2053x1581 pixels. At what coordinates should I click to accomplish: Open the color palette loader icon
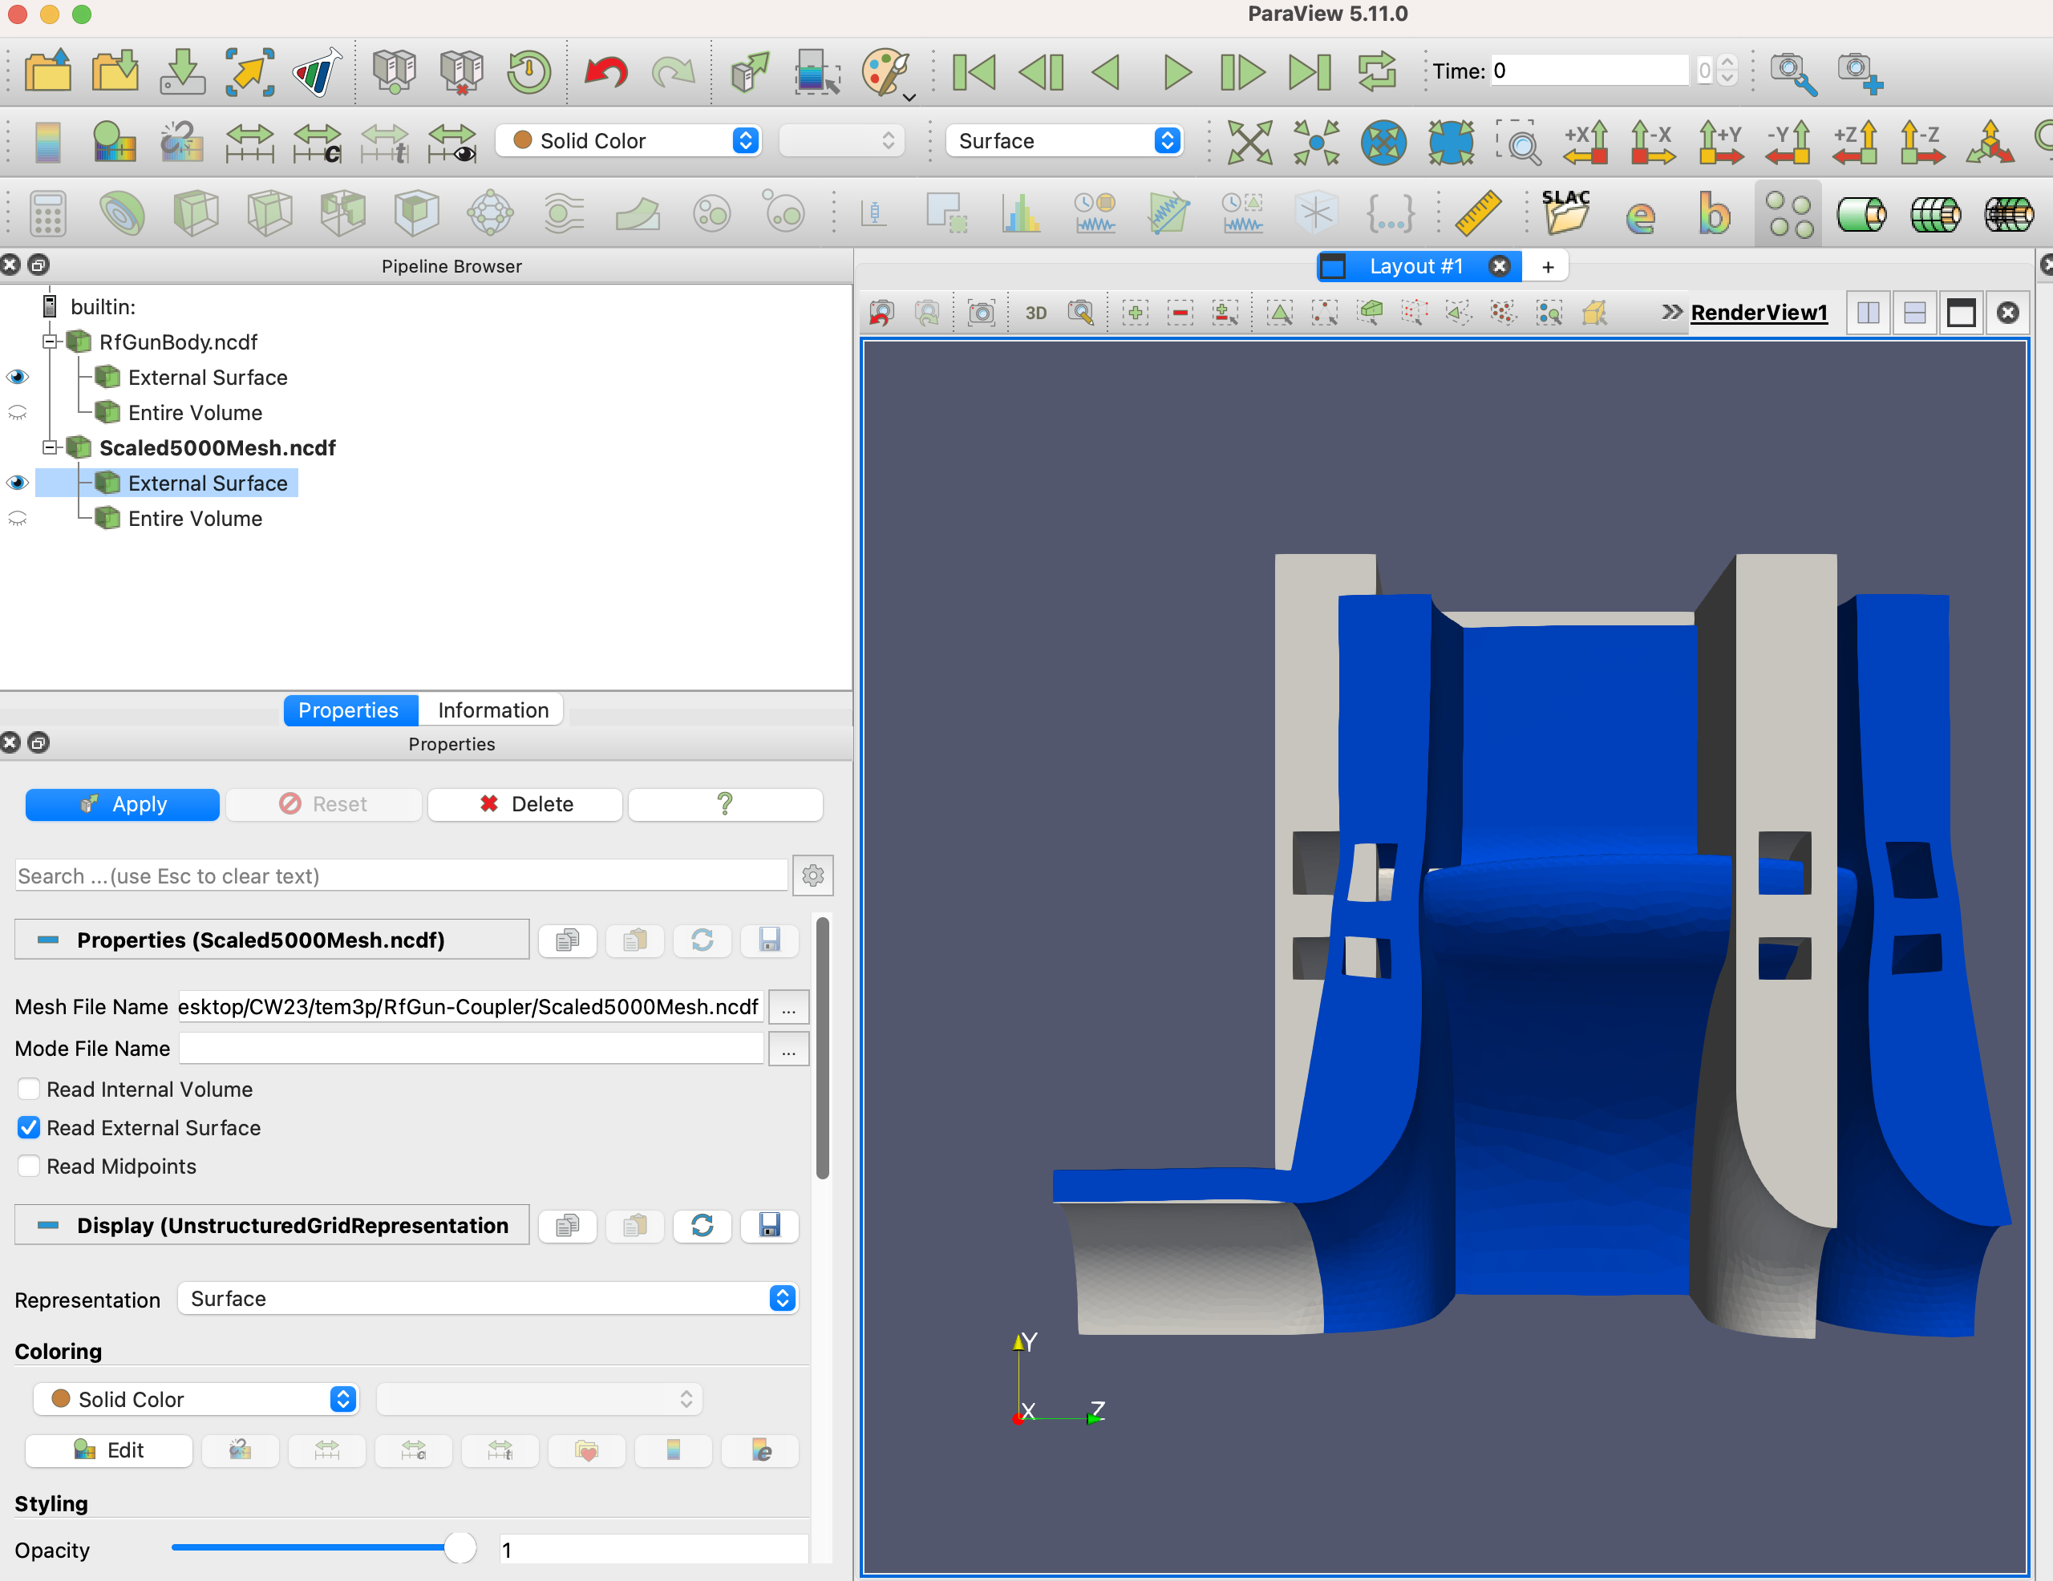click(x=885, y=71)
